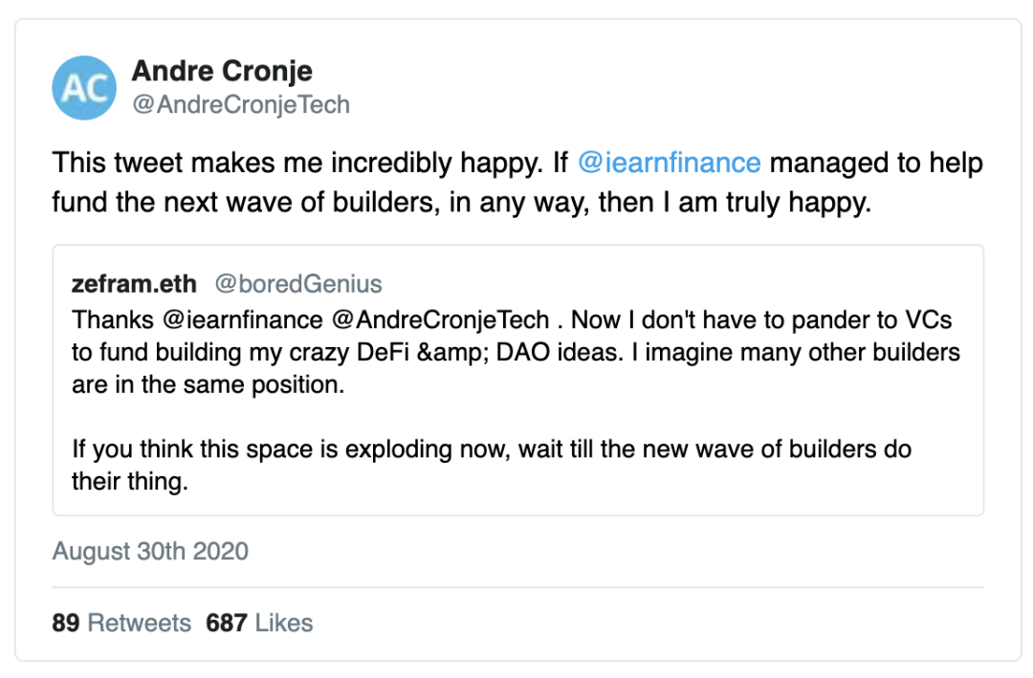The height and width of the screenshot is (678, 1033).
Task: Select @iearnfinance mention inside quoted tweet
Action: 242,320
